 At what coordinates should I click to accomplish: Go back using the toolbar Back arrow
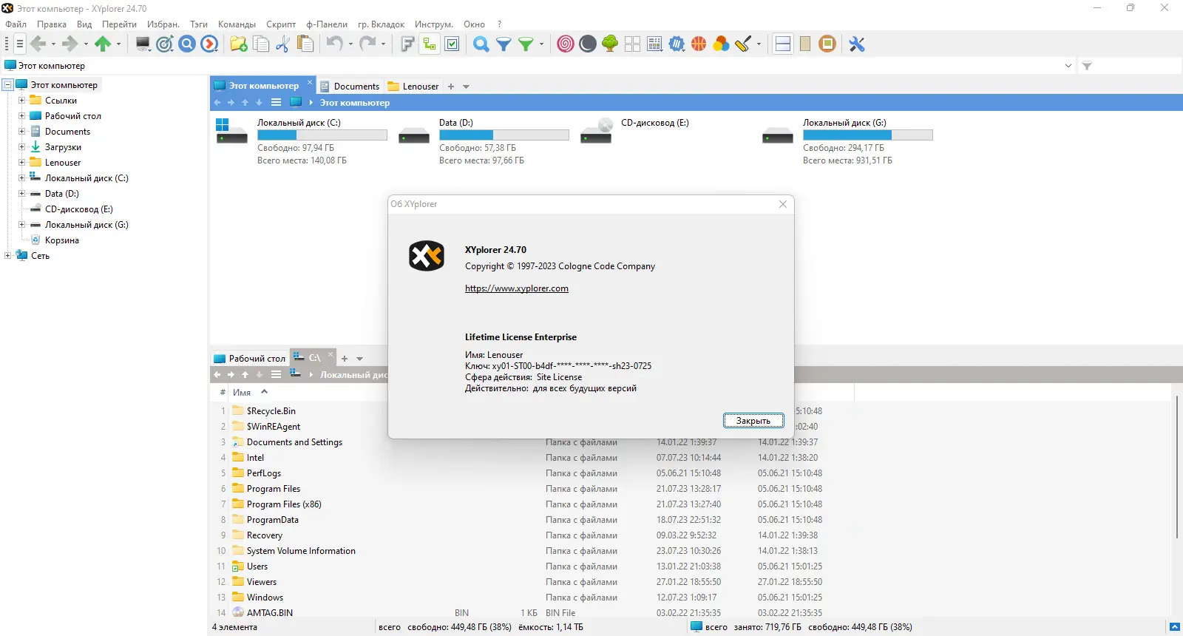tap(38, 44)
